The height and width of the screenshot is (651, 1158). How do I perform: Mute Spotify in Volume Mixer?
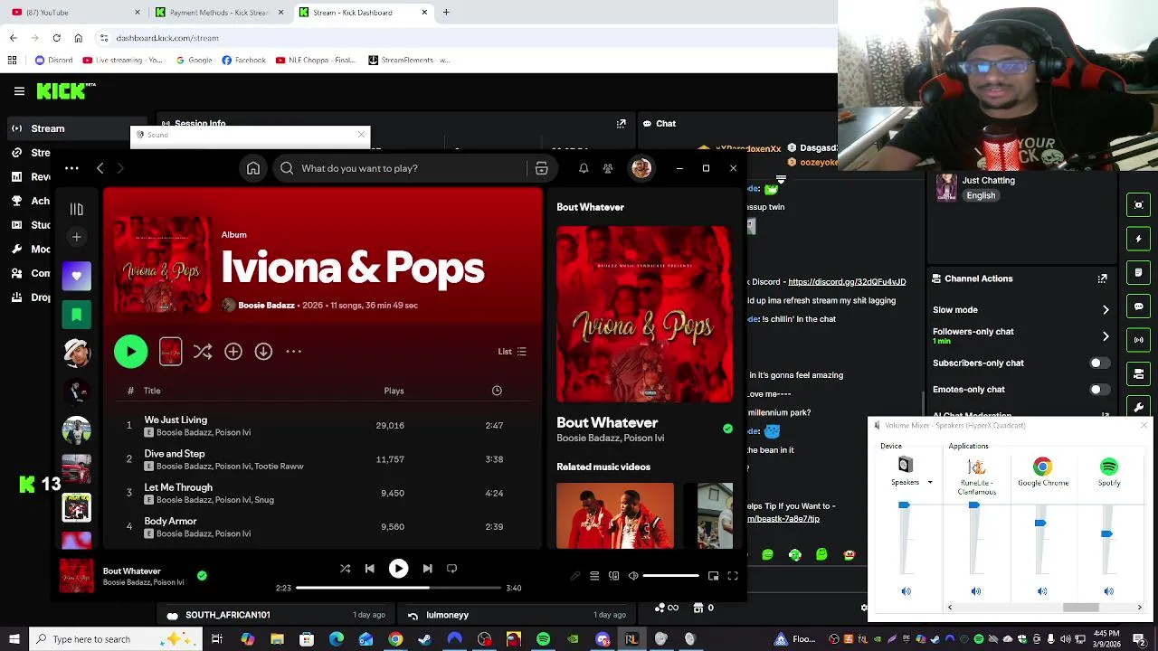pyautogui.click(x=1108, y=591)
